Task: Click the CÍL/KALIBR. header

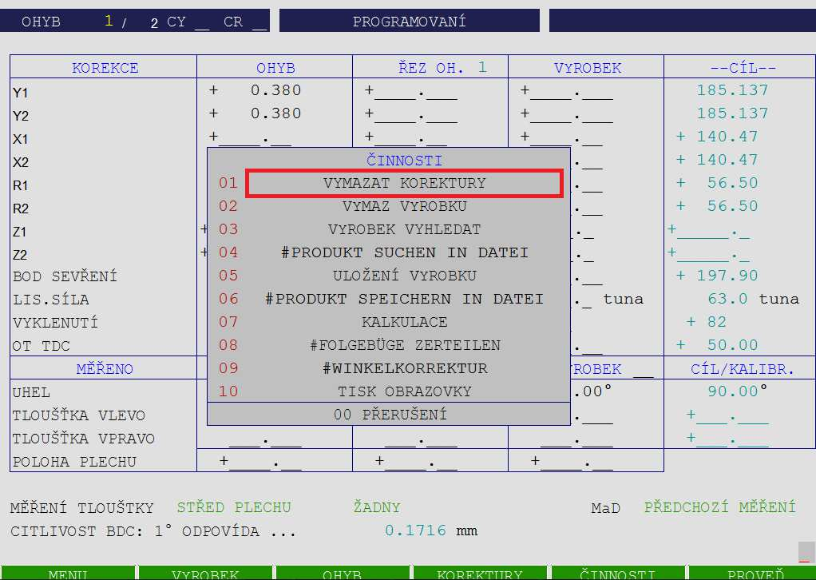Action: [x=743, y=368]
